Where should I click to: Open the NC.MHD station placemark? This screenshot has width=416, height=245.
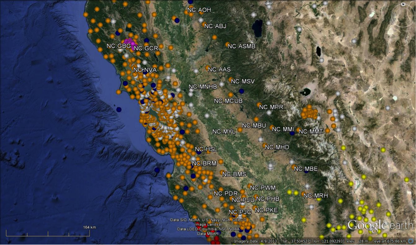tap(265, 145)
